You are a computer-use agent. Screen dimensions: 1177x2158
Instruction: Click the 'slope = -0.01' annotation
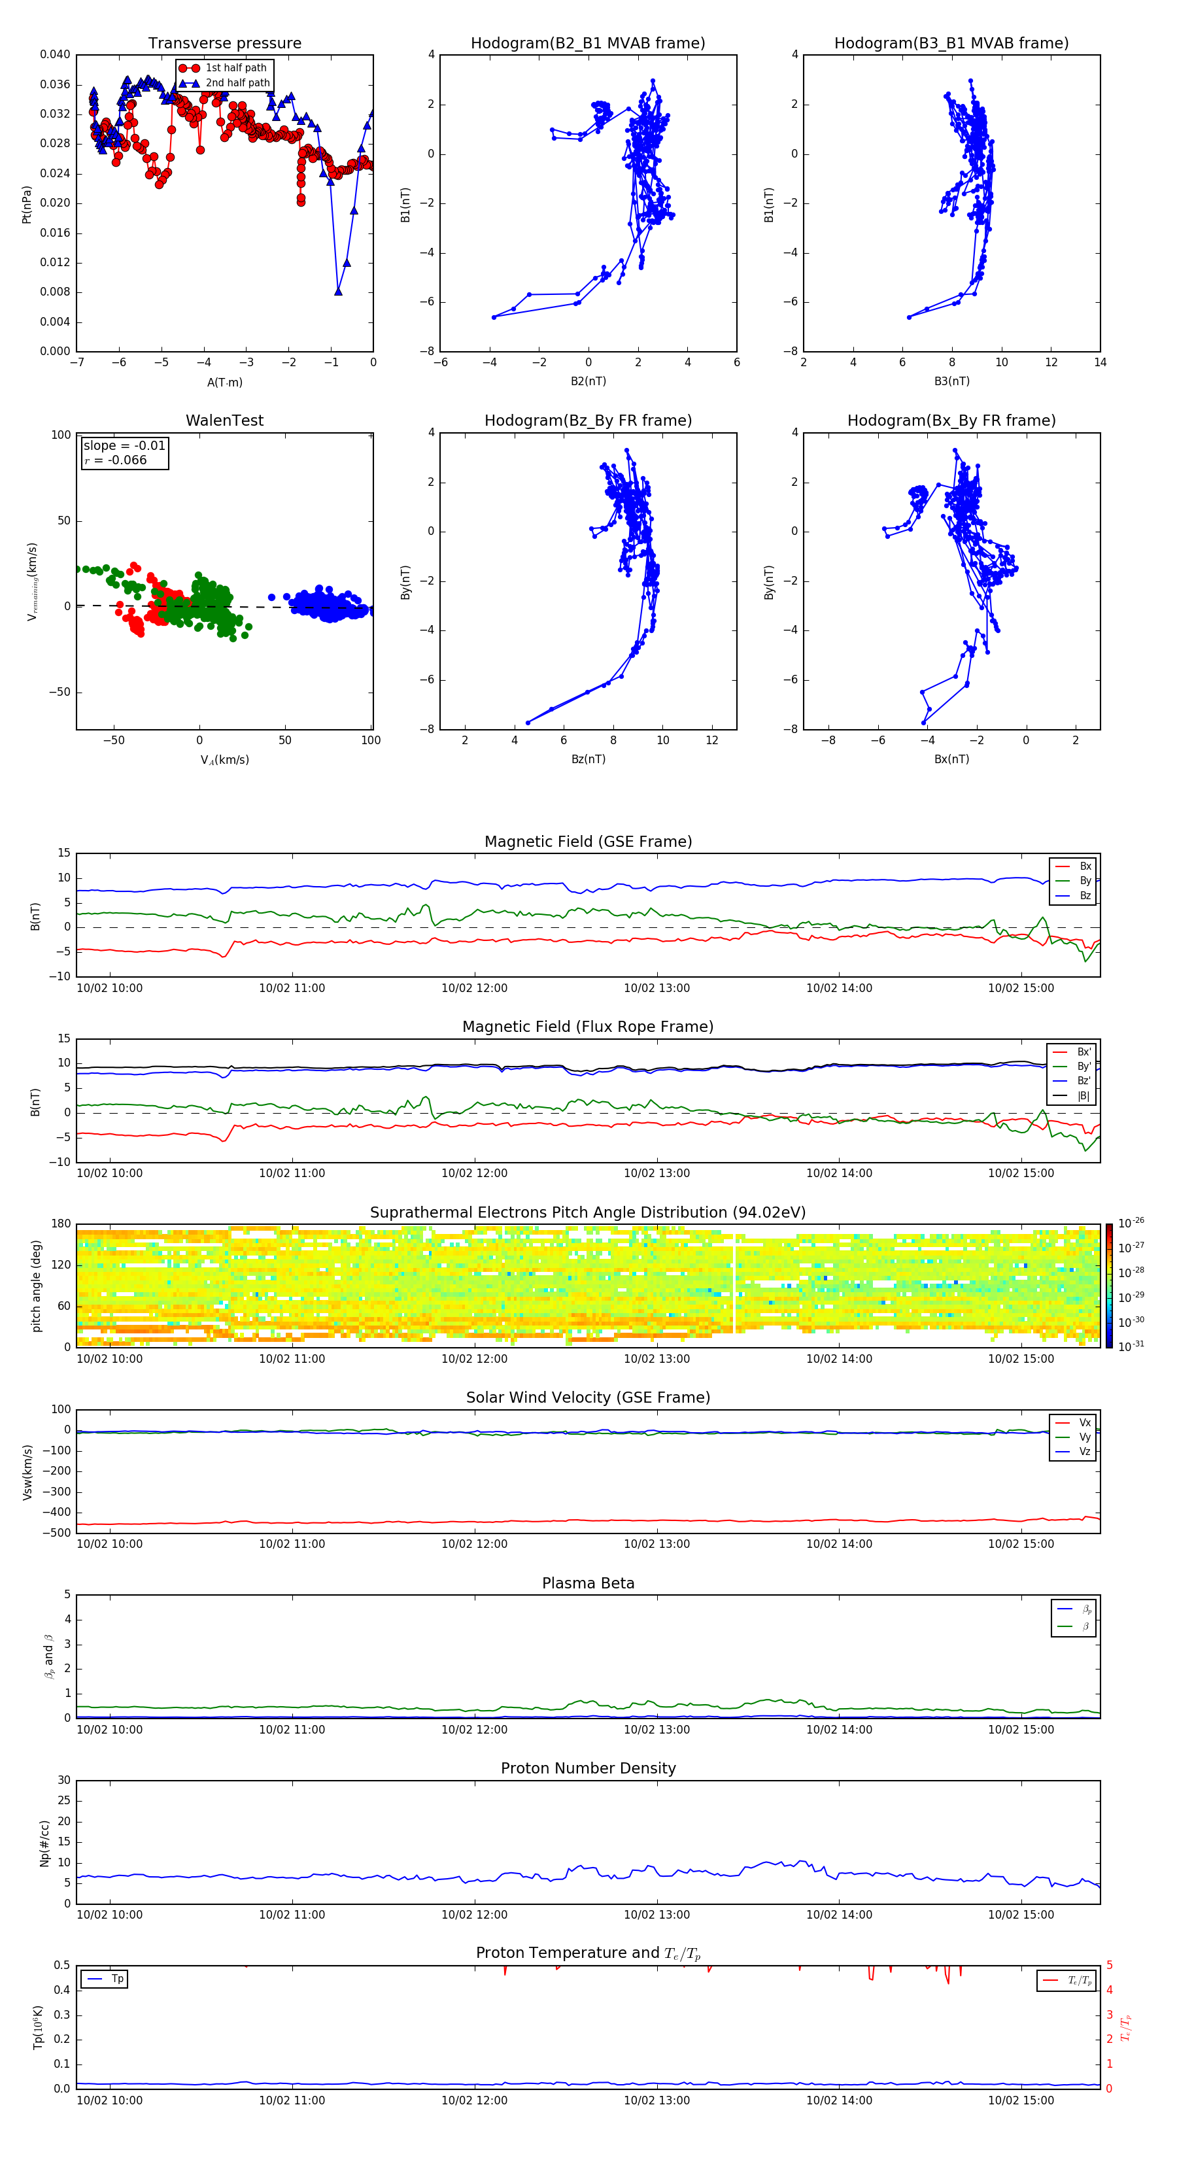(x=124, y=446)
